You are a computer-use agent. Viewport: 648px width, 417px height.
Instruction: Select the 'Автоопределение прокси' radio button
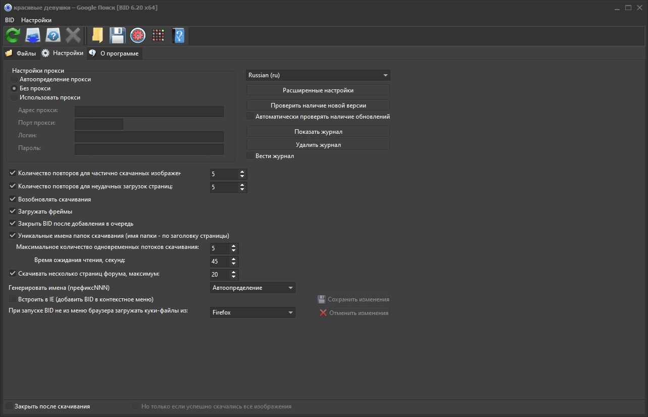tap(14, 79)
